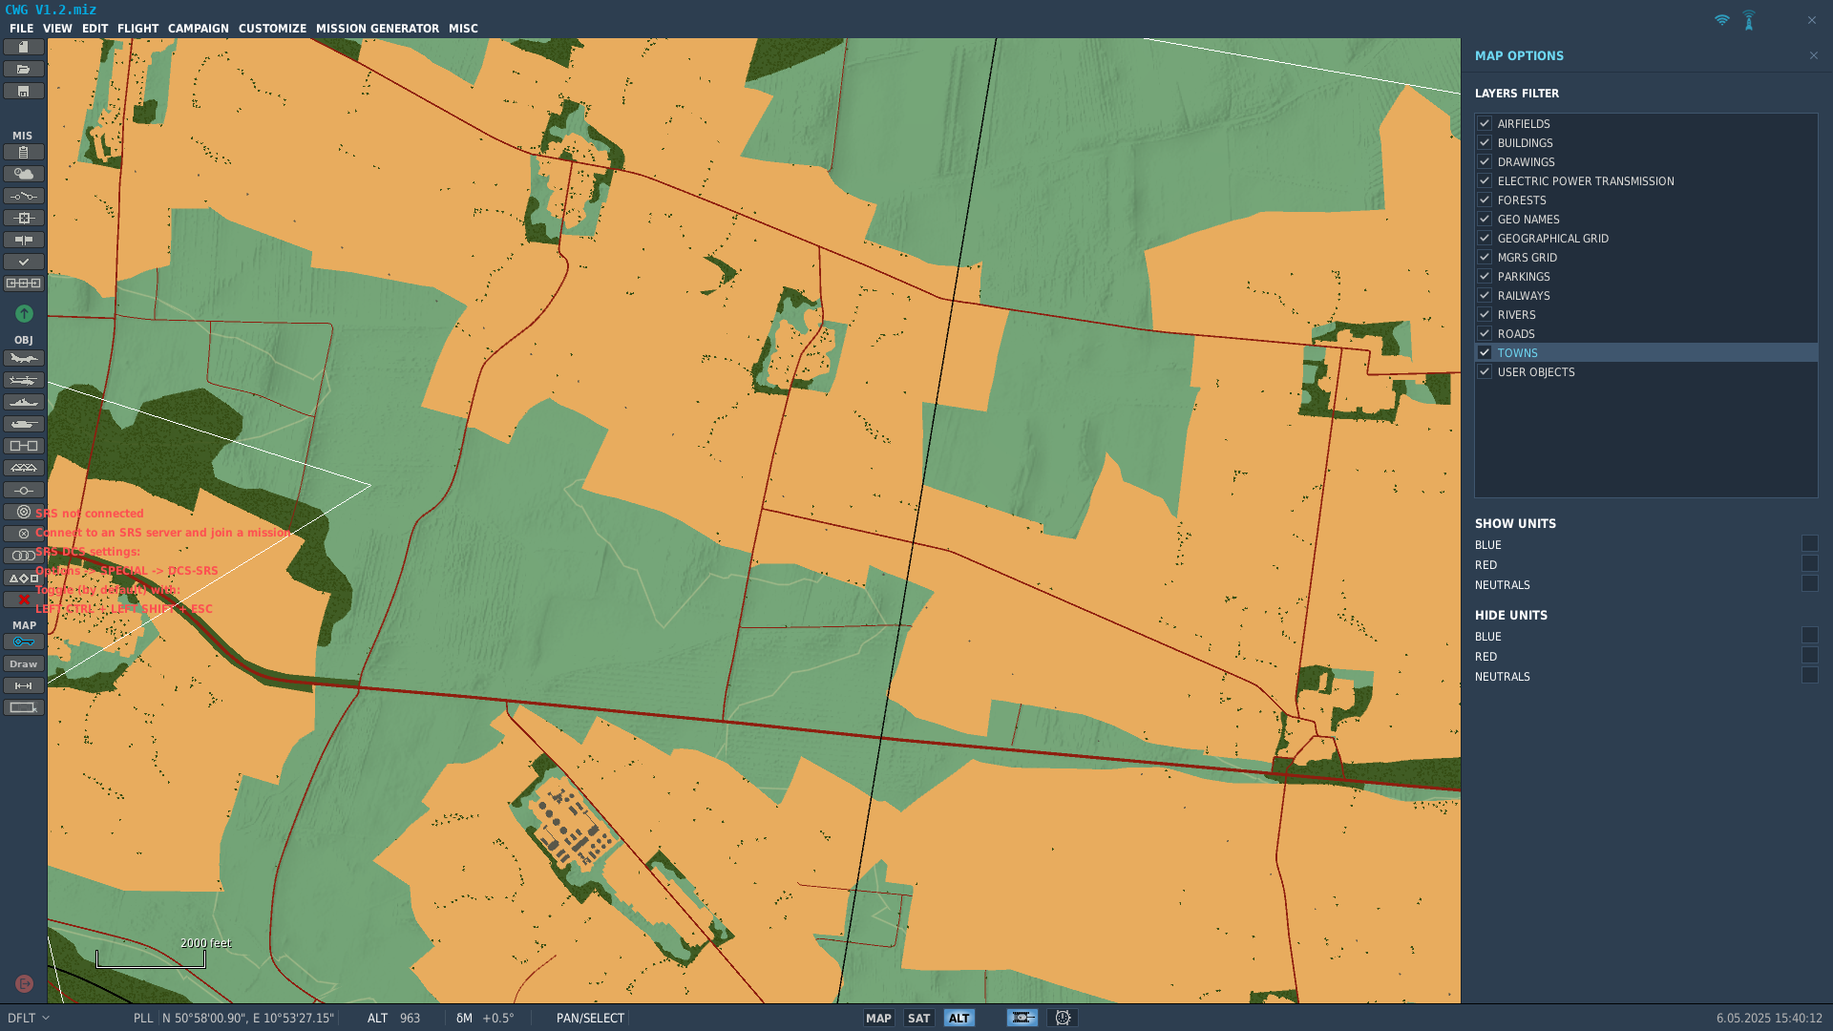Click the open mission folder icon
The height and width of the screenshot is (1031, 1833).
click(23, 69)
